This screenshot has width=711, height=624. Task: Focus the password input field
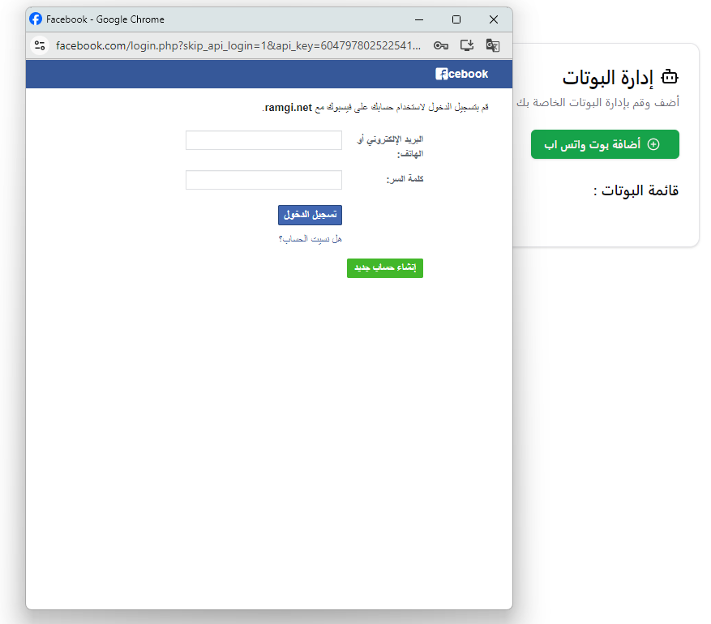(263, 180)
